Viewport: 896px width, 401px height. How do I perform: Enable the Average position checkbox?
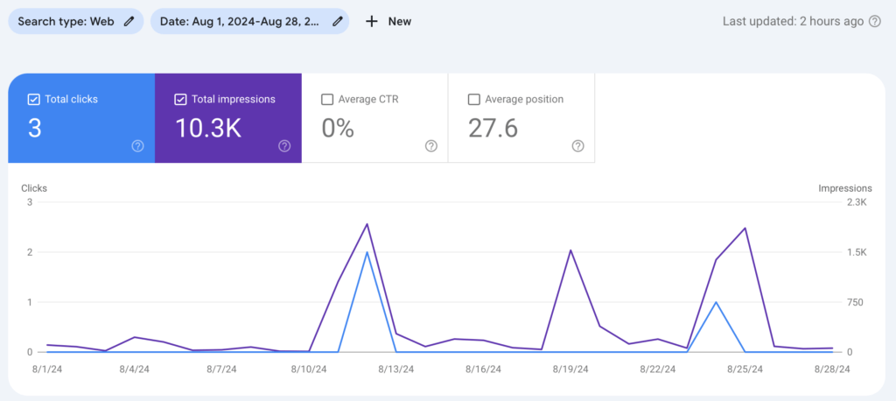click(x=474, y=99)
